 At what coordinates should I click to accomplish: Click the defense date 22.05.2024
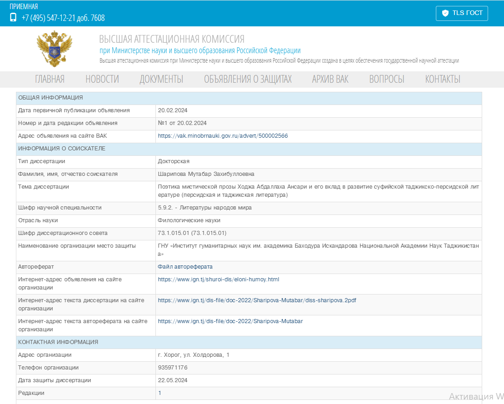coord(173,380)
